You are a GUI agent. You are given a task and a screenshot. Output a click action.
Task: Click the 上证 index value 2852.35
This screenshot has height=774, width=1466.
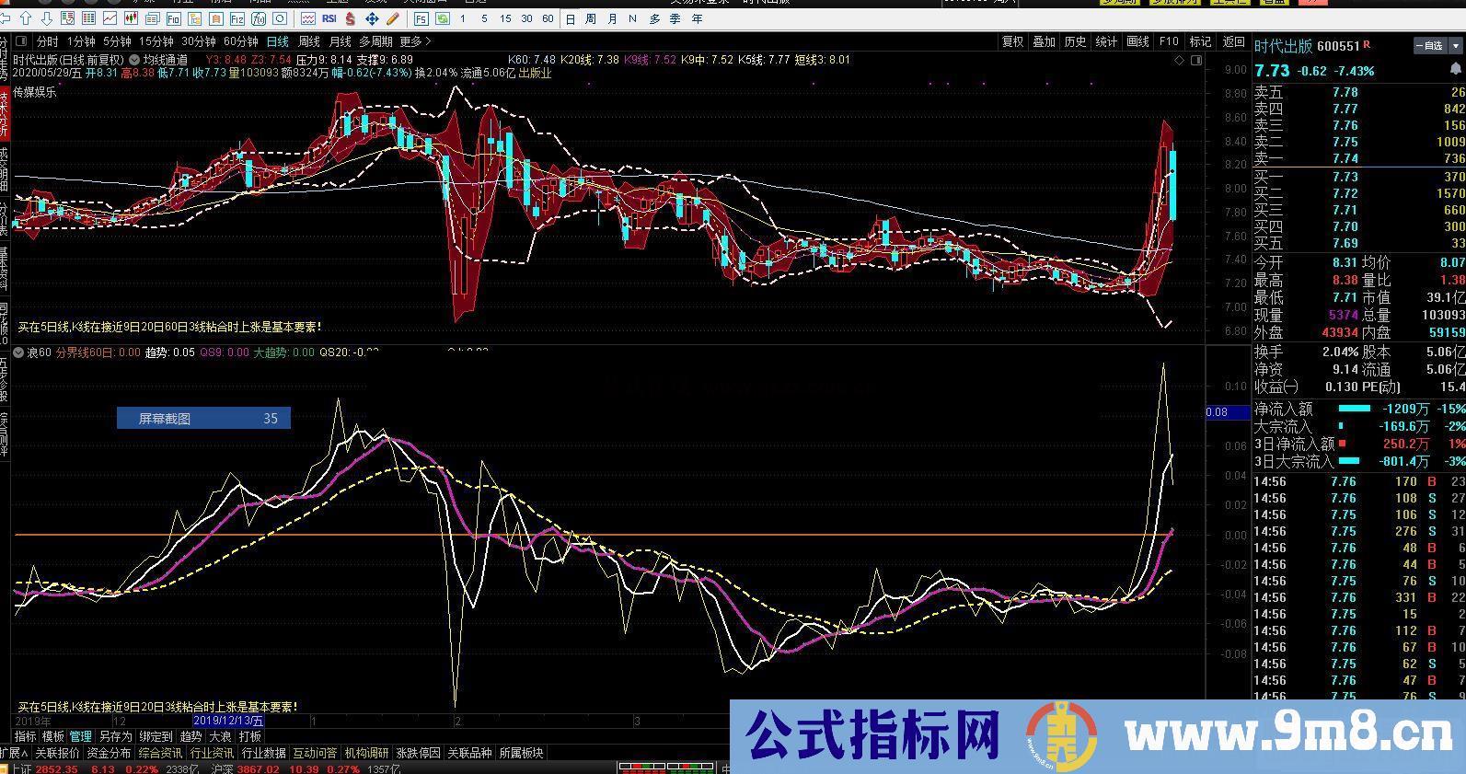pyautogui.click(x=57, y=769)
